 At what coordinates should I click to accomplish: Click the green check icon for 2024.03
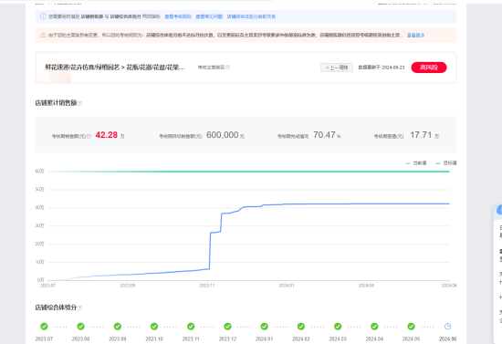tap(338, 327)
